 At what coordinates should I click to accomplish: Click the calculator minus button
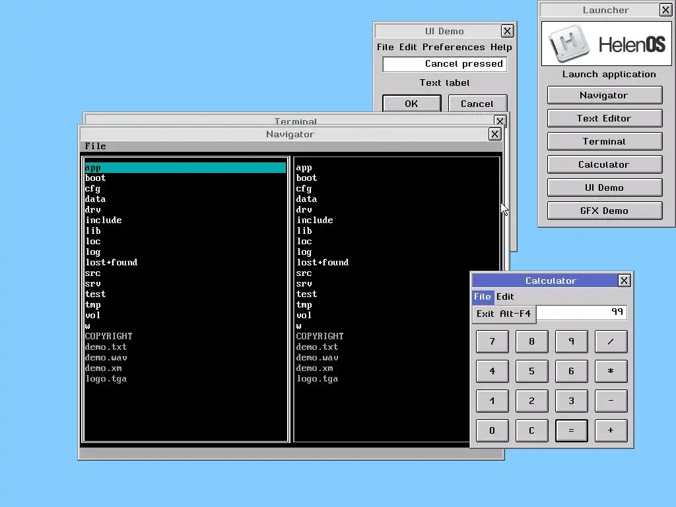click(x=611, y=401)
